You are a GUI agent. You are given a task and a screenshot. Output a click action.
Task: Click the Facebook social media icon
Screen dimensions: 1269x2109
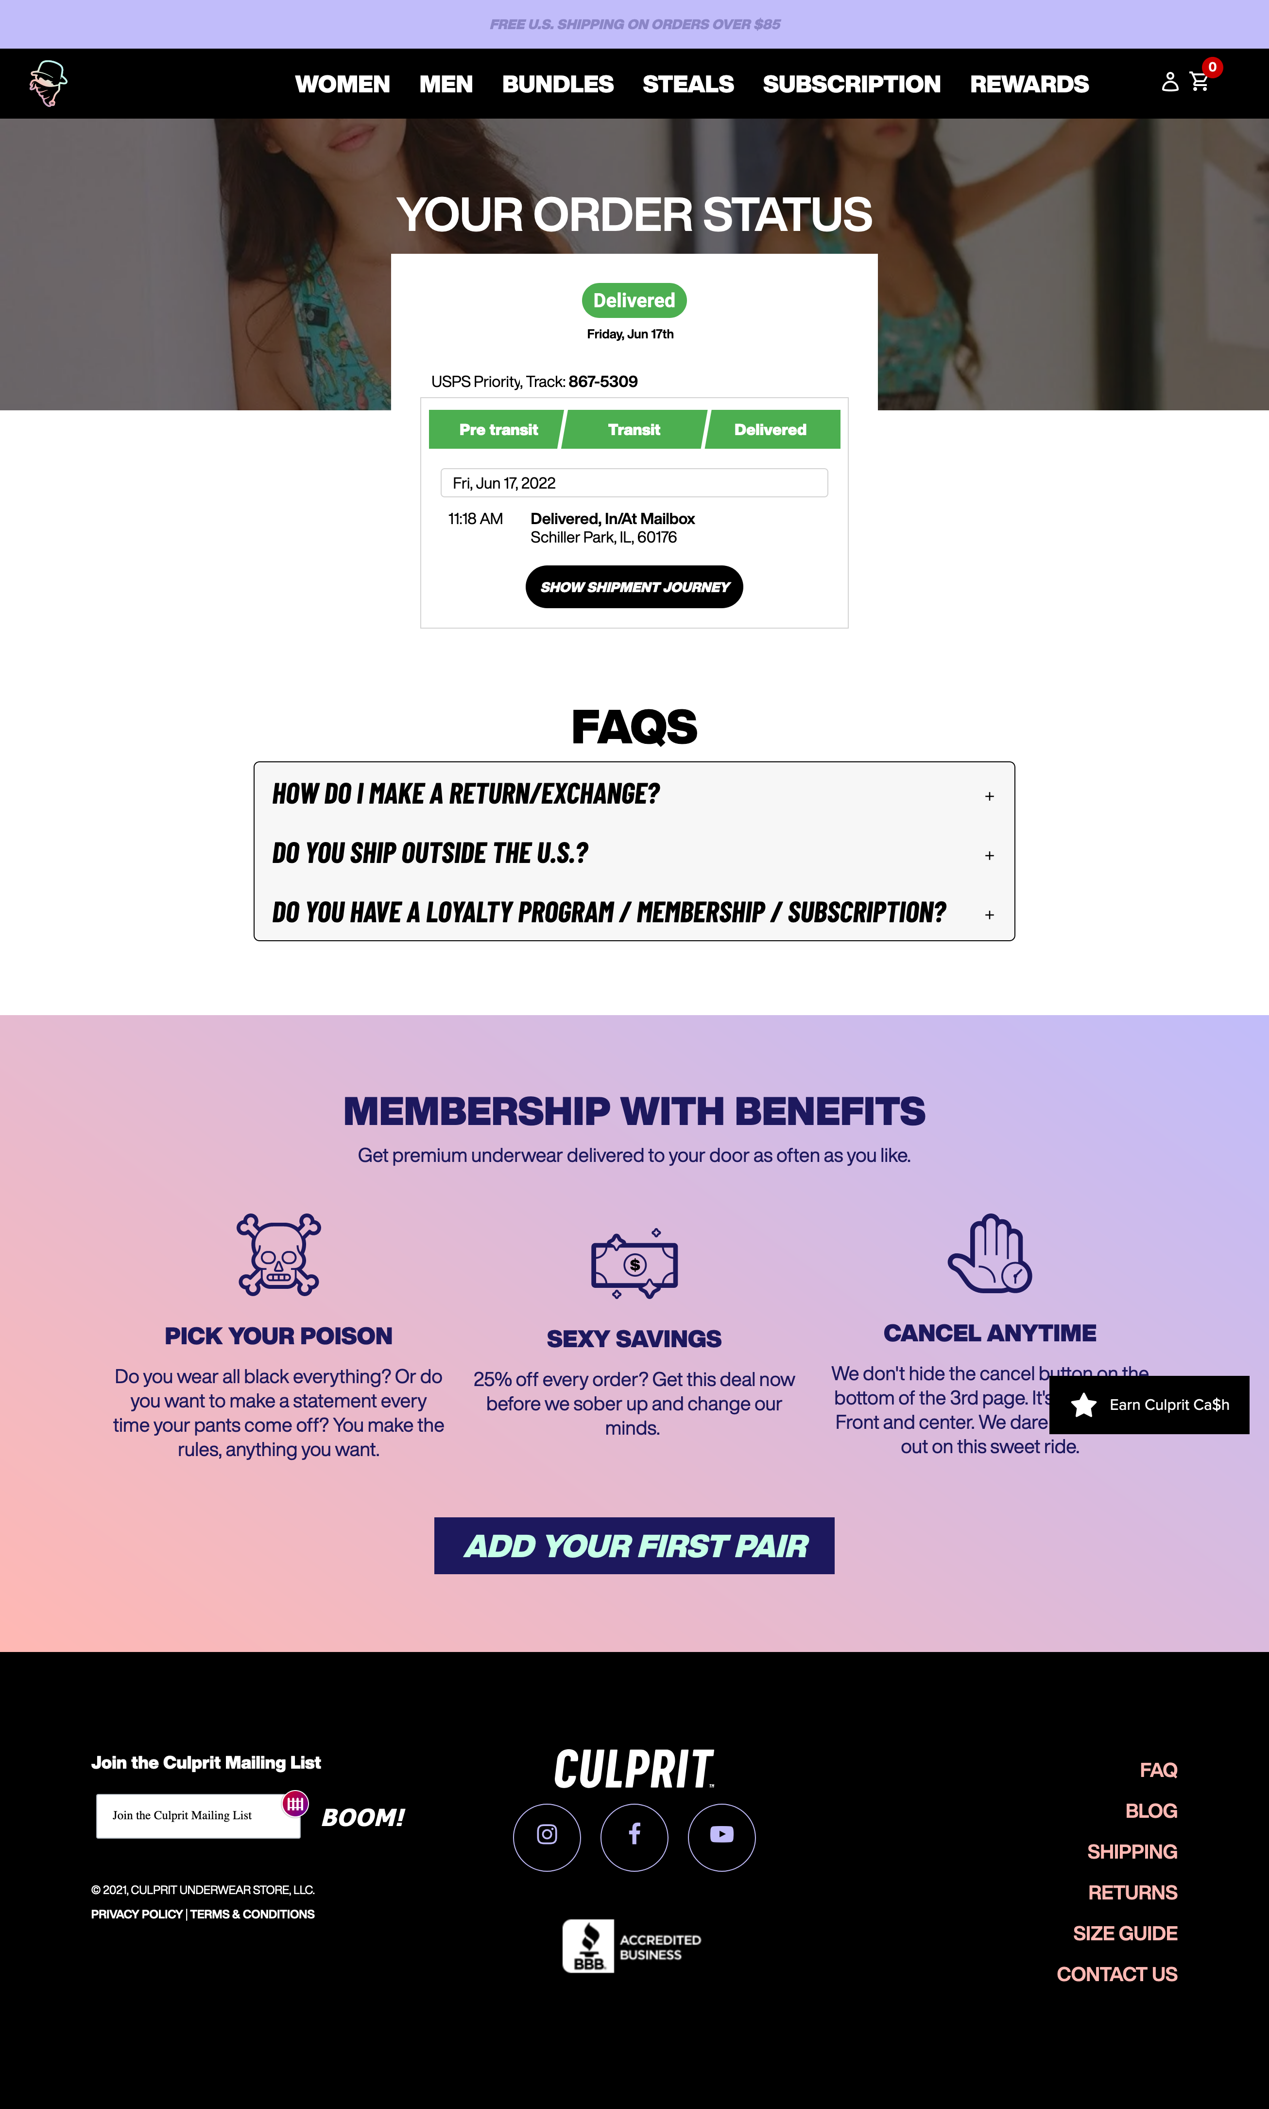(634, 1835)
